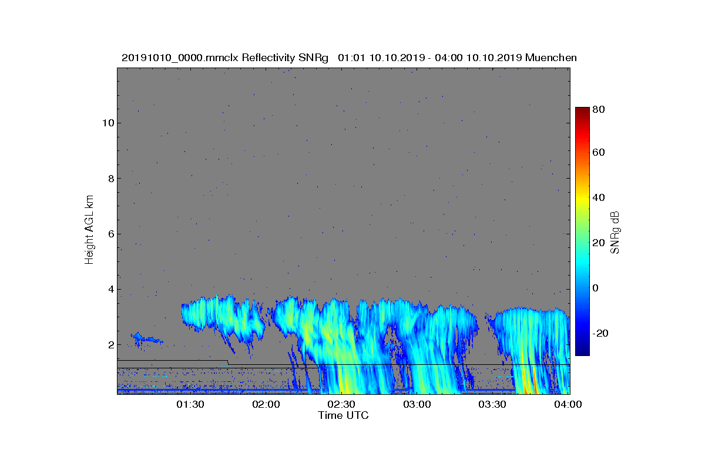Click the plot title text
Screen dimensions: 705x470
coord(349,58)
